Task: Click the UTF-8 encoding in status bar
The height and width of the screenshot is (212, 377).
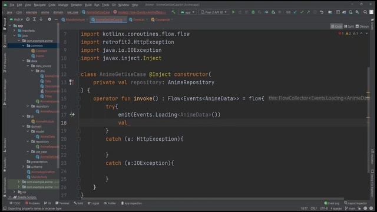Action: coord(323,208)
